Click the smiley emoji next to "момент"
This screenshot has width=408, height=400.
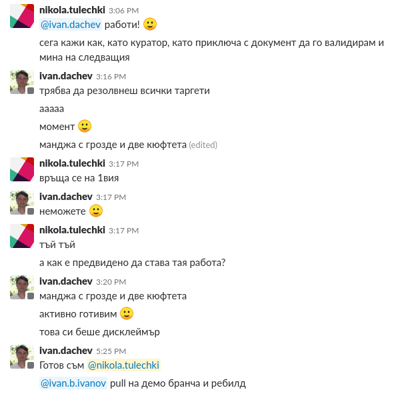coord(85,126)
